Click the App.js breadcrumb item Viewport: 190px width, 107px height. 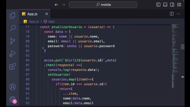(x=34, y=22)
